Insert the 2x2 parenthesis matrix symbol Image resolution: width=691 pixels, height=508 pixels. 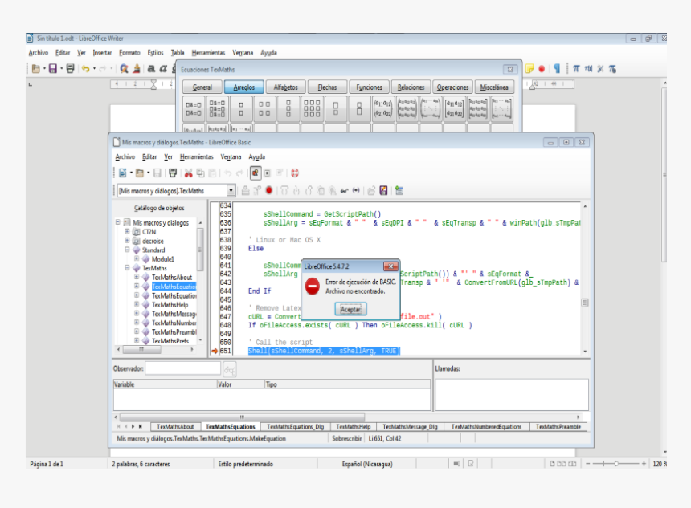coord(383,108)
